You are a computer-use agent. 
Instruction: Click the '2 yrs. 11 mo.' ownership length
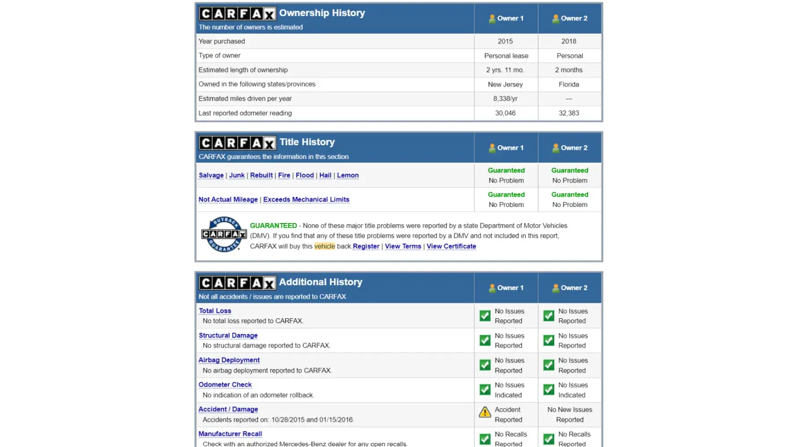click(x=505, y=70)
